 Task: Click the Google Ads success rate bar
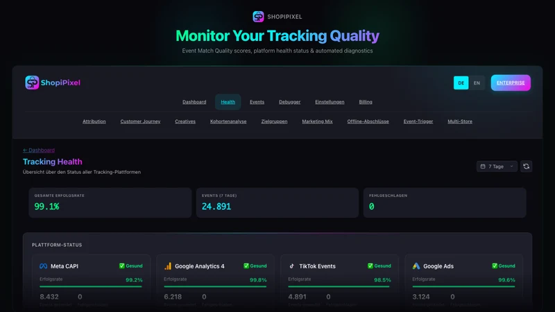click(463, 286)
